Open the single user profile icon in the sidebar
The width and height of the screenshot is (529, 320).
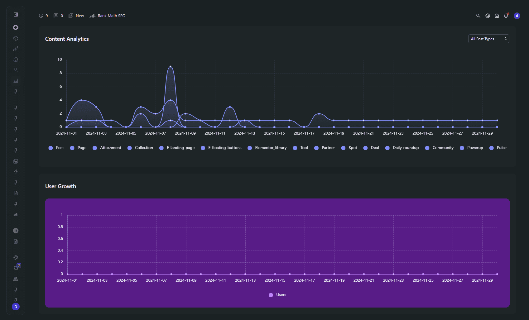(x=16, y=70)
